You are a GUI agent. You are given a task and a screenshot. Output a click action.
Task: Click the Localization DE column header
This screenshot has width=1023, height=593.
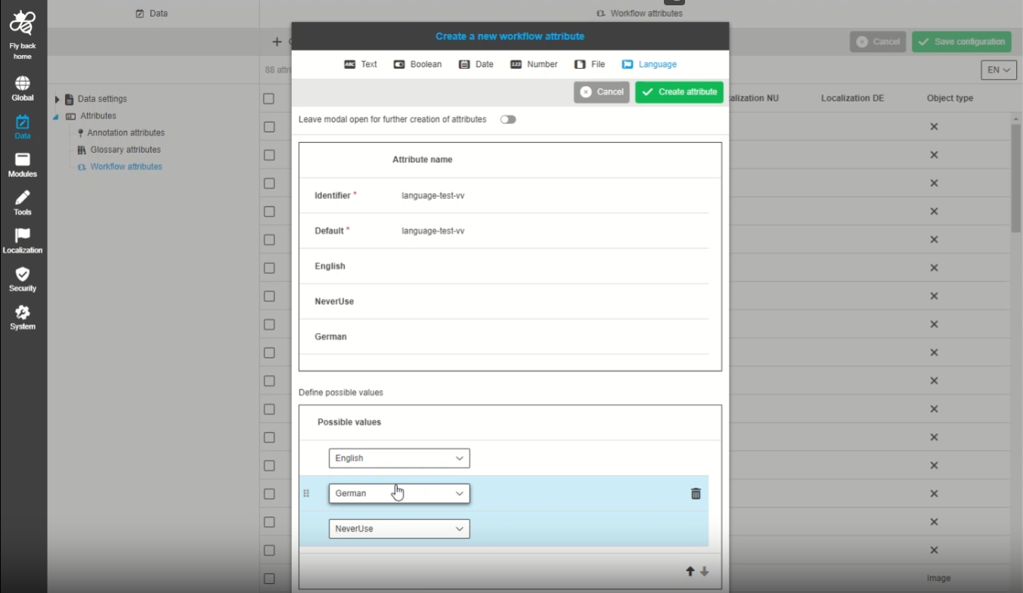(852, 98)
